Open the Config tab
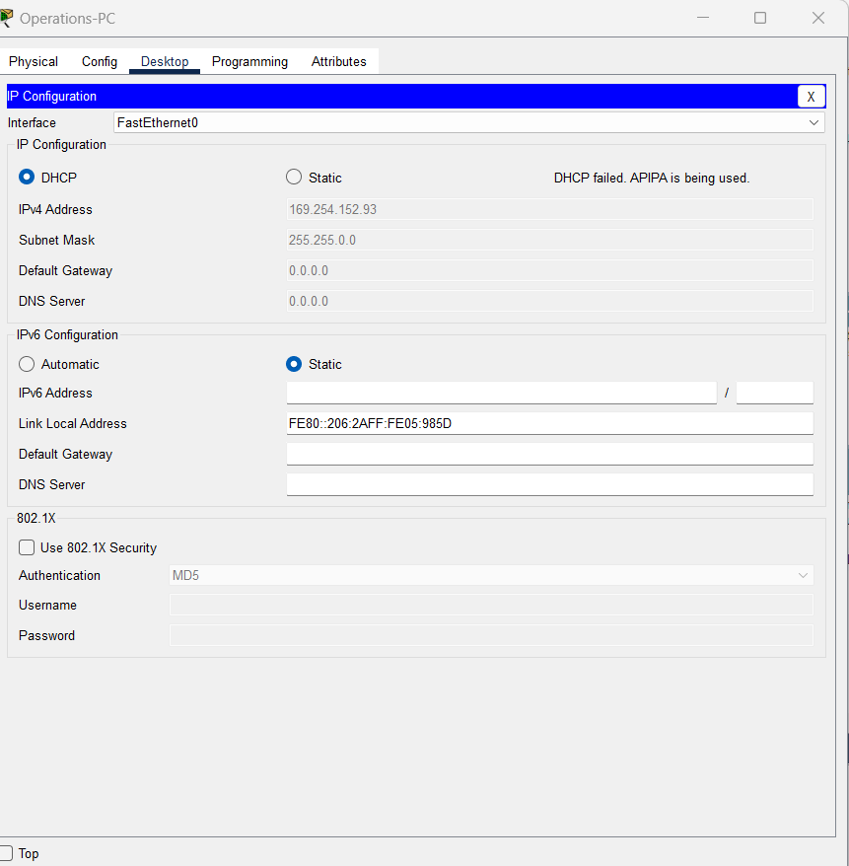Image resolution: width=849 pixels, height=866 pixels. [x=99, y=61]
